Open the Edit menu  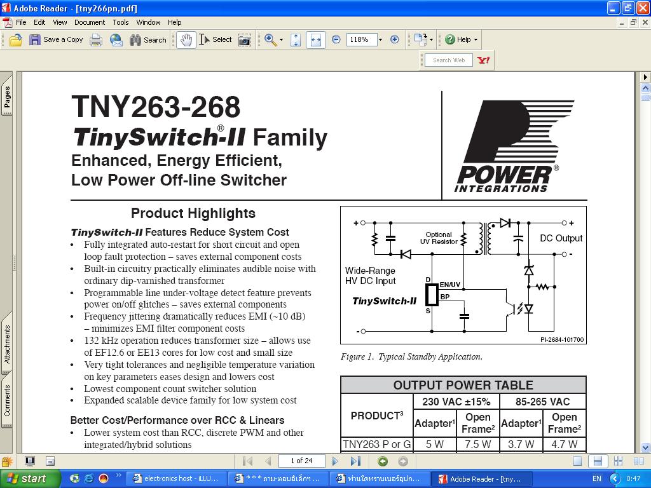[39, 22]
